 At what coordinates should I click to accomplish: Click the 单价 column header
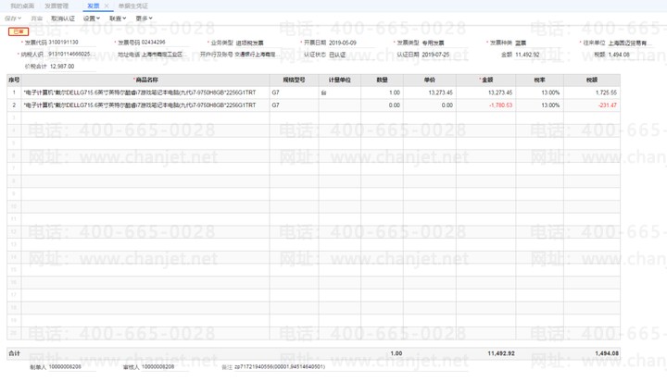[x=430, y=80]
